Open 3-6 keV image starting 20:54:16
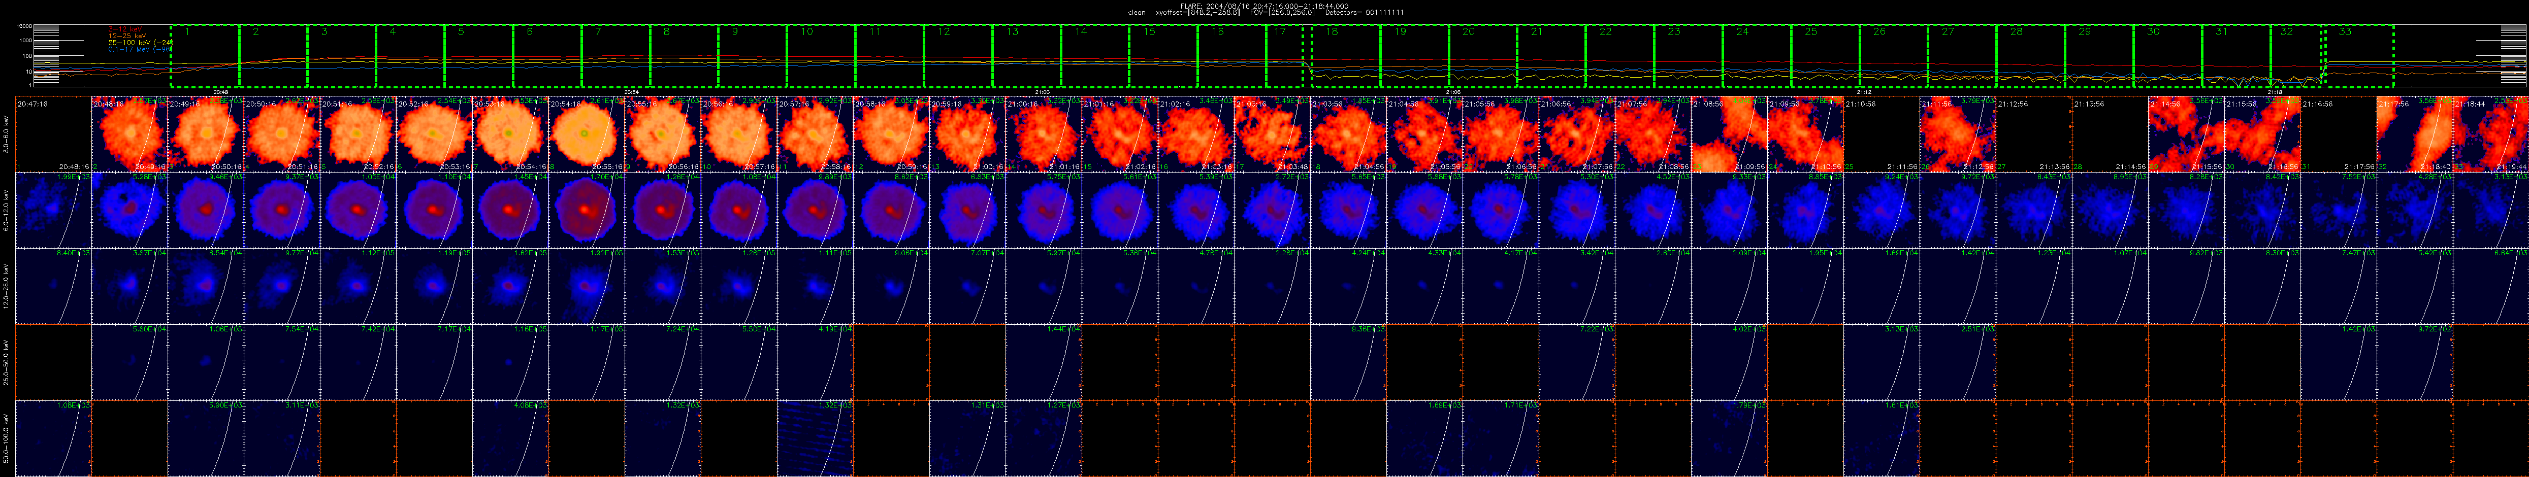The image size is (2529, 477). click(x=586, y=134)
